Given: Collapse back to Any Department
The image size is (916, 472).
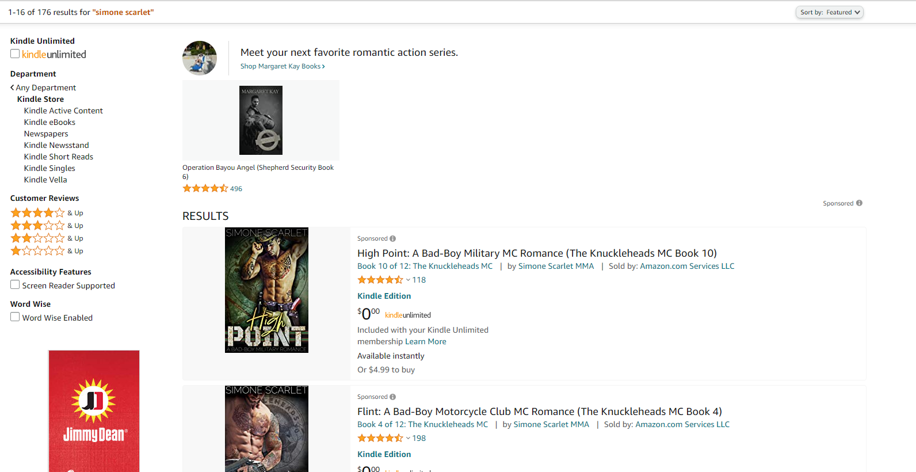Looking at the screenshot, I should [47, 87].
